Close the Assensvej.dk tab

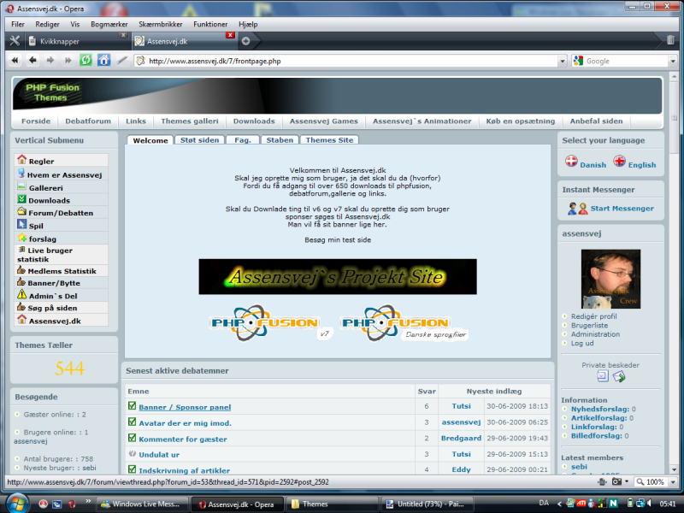pyautogui.click(x=230, y=35)
